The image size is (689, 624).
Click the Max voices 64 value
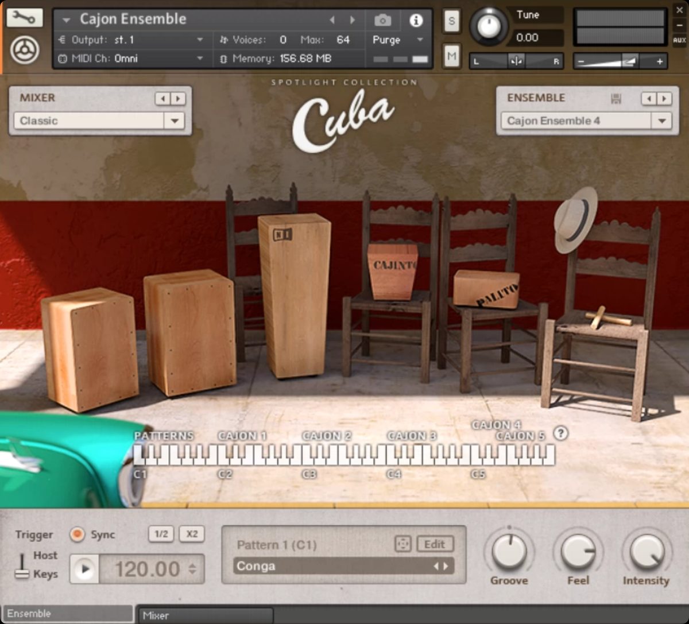[x=343, y=40]
